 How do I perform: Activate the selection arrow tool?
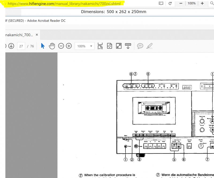point(43,46)
